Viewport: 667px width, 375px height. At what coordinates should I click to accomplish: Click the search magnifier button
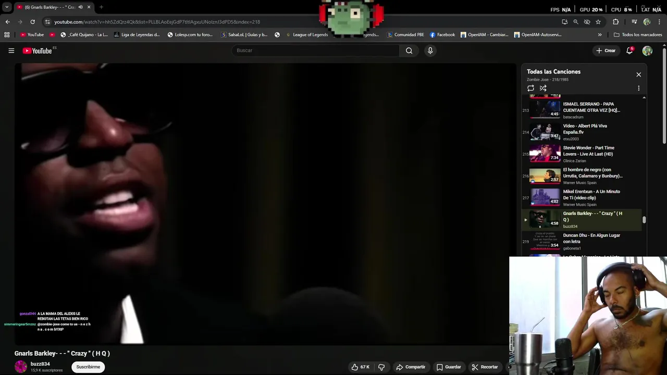point(409,51)
